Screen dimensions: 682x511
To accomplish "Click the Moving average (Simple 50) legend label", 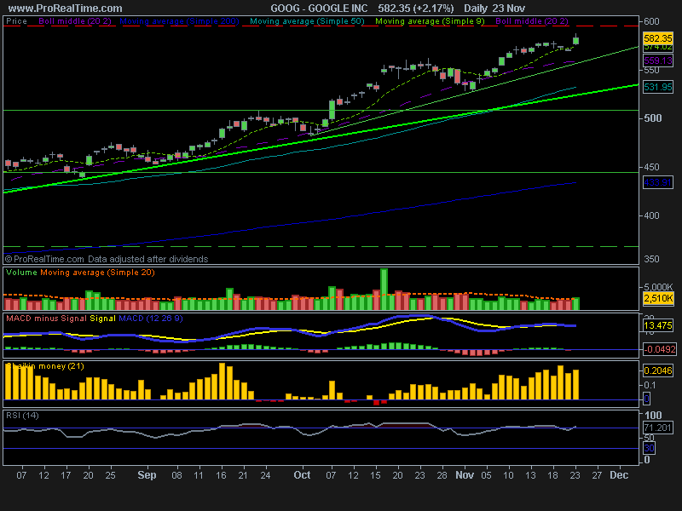I will 307,20.
